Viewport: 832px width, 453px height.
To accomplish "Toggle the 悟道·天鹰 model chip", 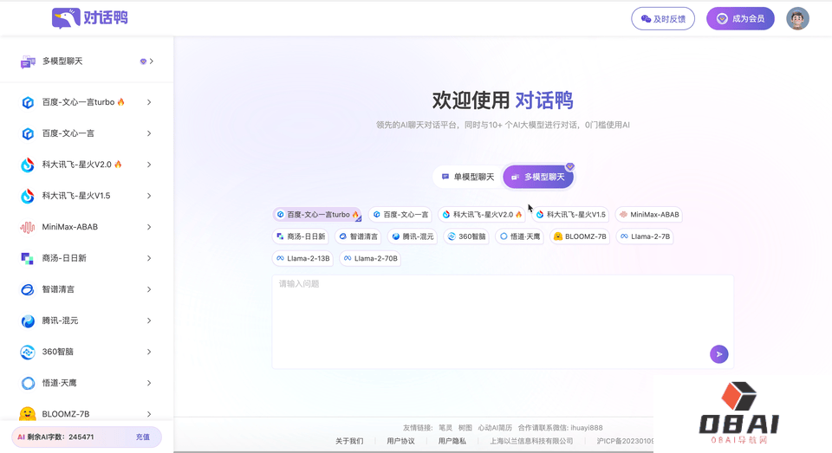I will tap(519, 236).
